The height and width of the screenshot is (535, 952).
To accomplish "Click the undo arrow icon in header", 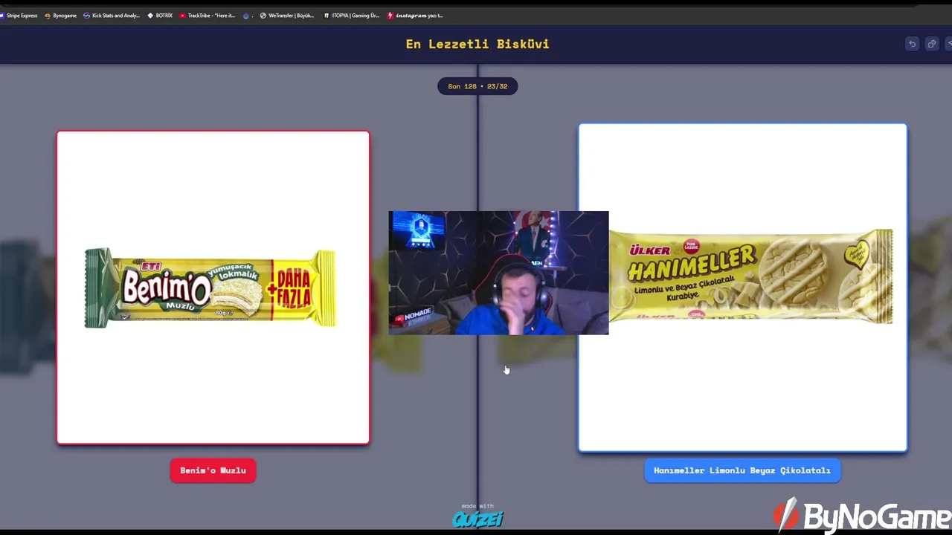I will coord(912,44).
